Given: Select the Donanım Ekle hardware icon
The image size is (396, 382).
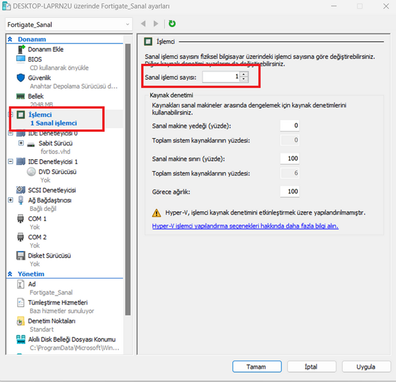Looking at the screenshot, I should [21, 49].
